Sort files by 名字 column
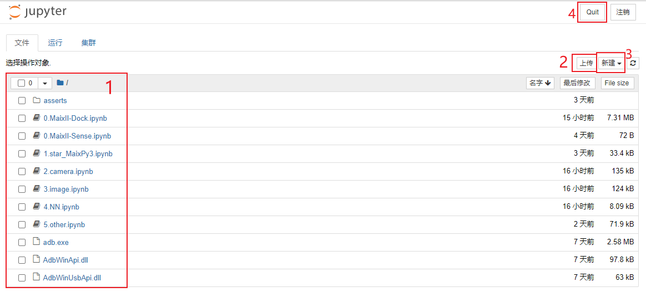646x292 pixels. pyautogui.click(x=540, y=83)
